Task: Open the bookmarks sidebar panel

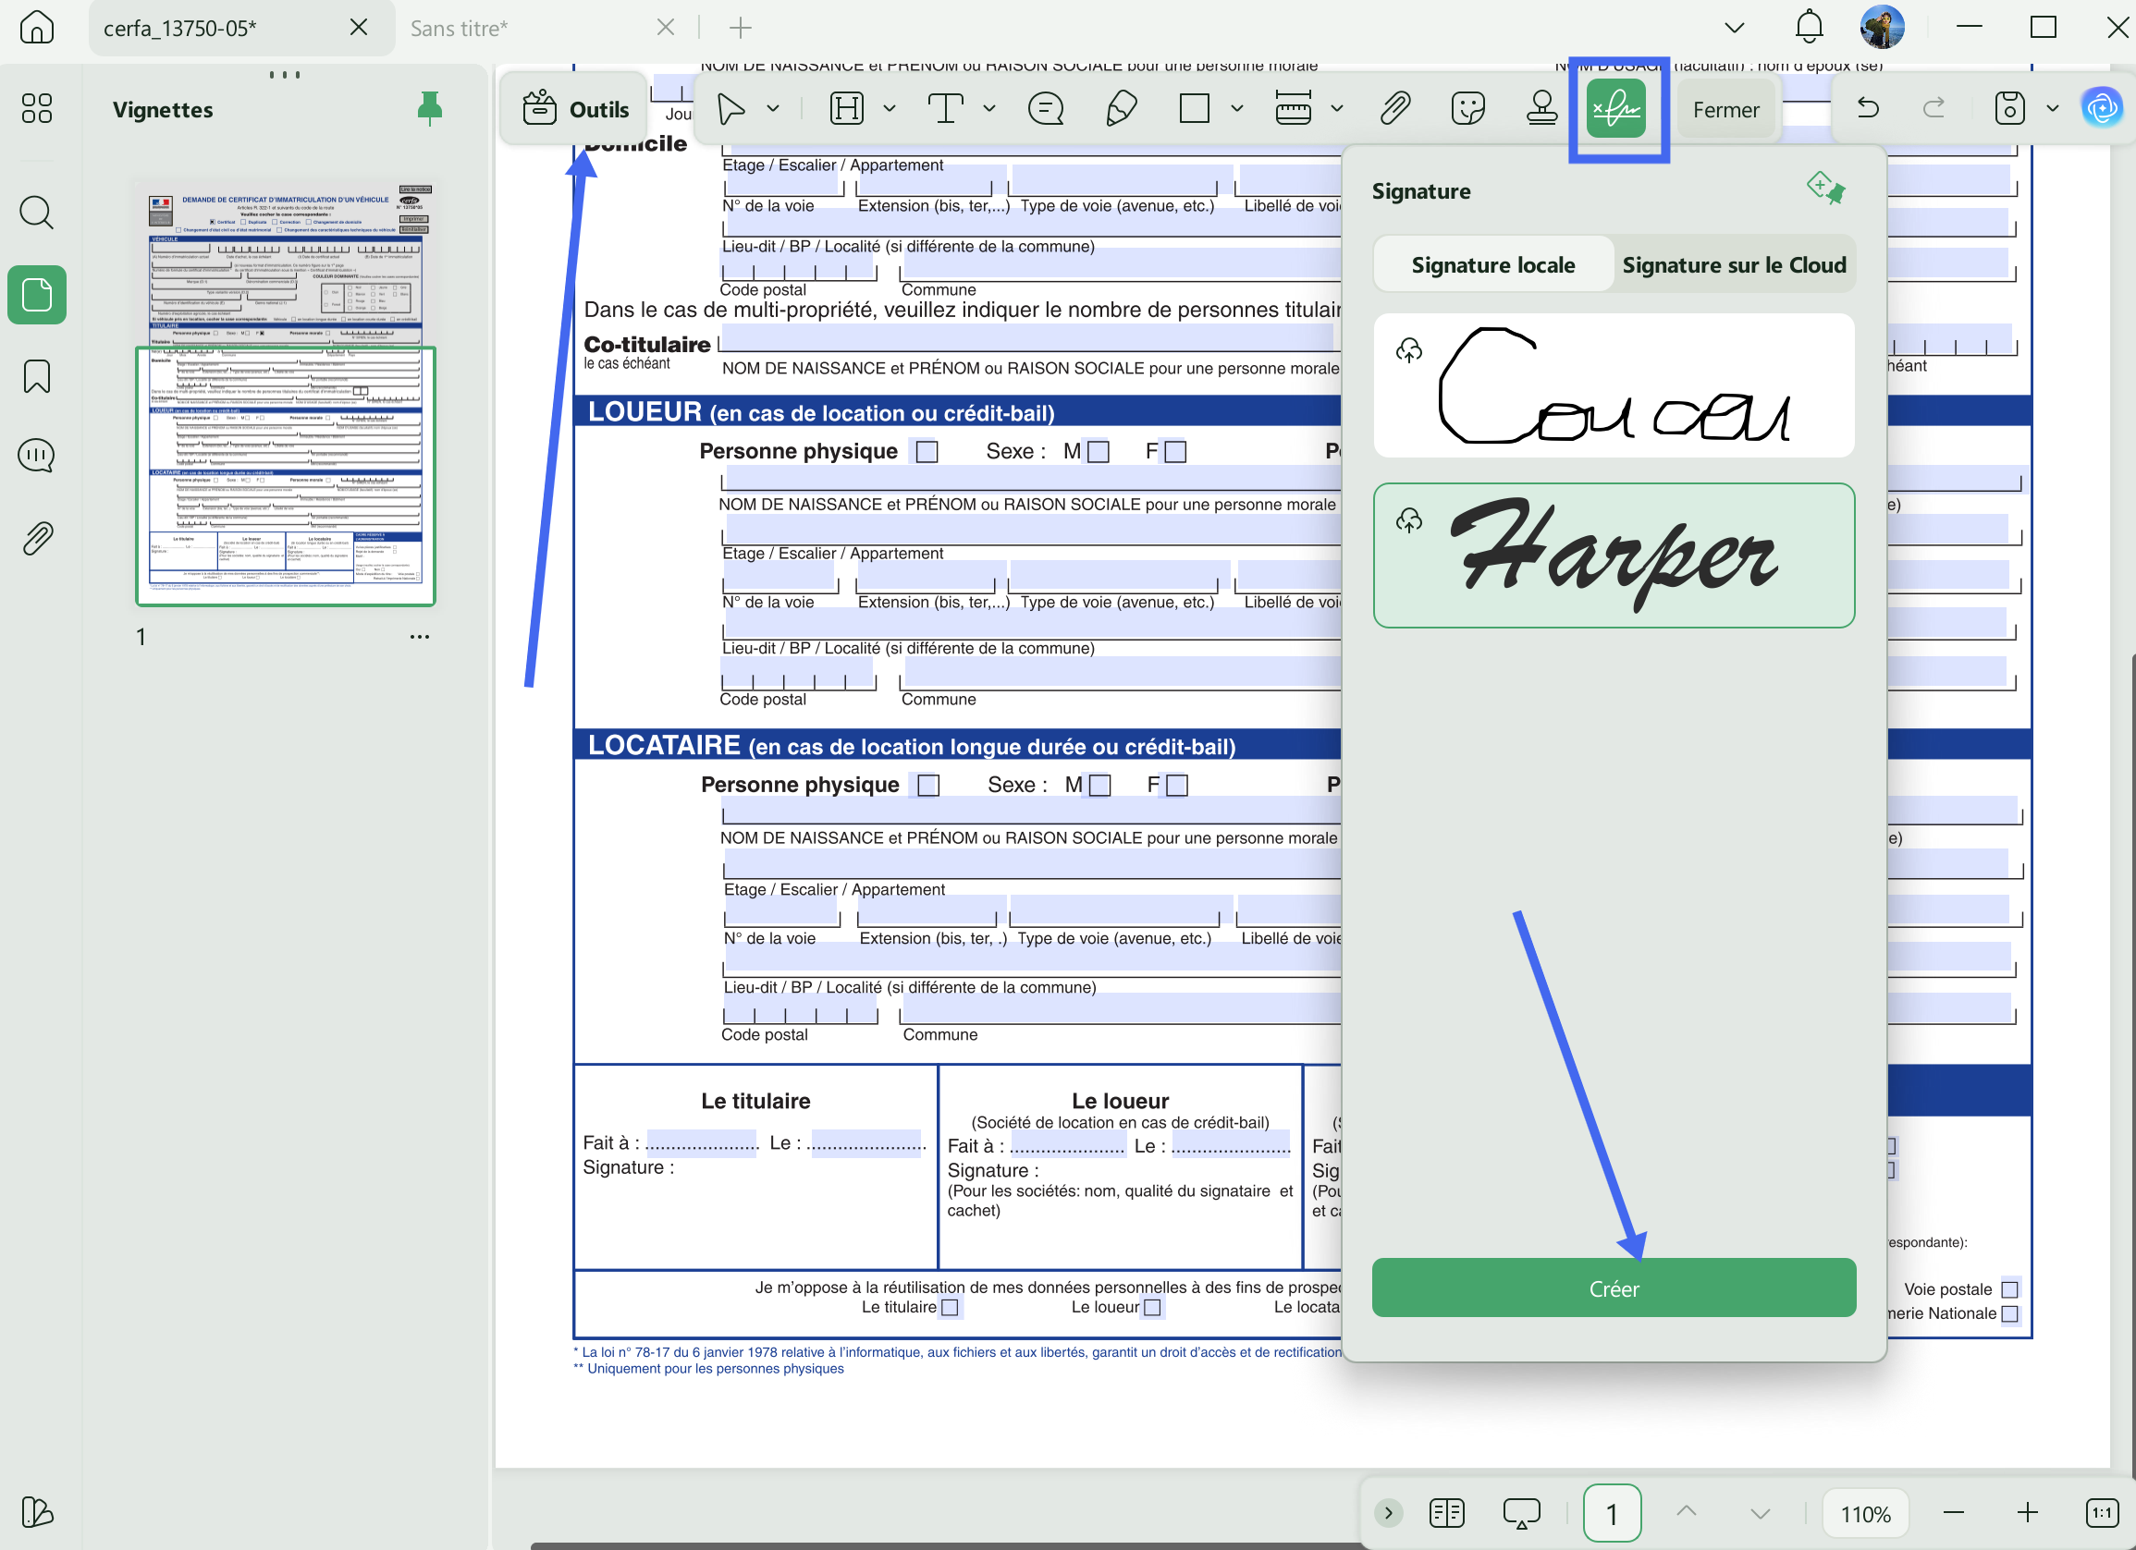Action: (37, 376)
